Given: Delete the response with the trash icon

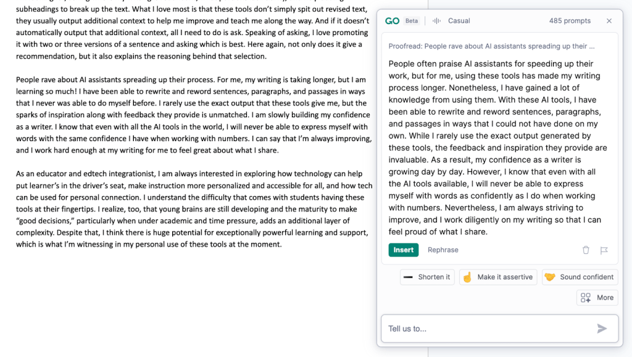Looking at the screenshot, I should pos(586,250).
